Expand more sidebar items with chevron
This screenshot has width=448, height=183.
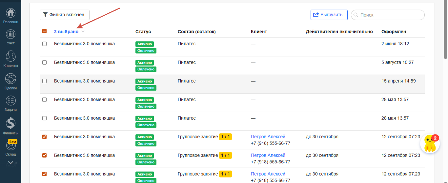tap(11, 162)
